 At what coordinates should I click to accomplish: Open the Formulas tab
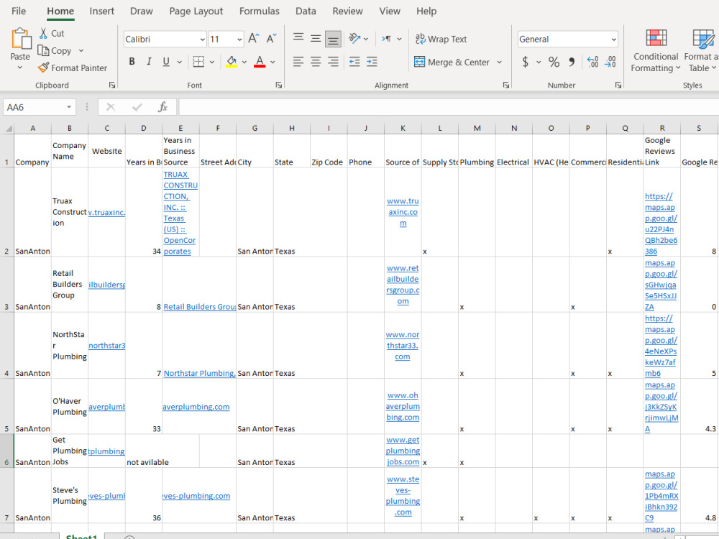click(259, 11)
